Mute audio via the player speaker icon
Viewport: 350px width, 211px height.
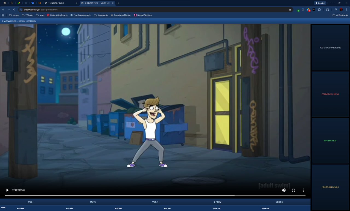(x=284, y=190)
